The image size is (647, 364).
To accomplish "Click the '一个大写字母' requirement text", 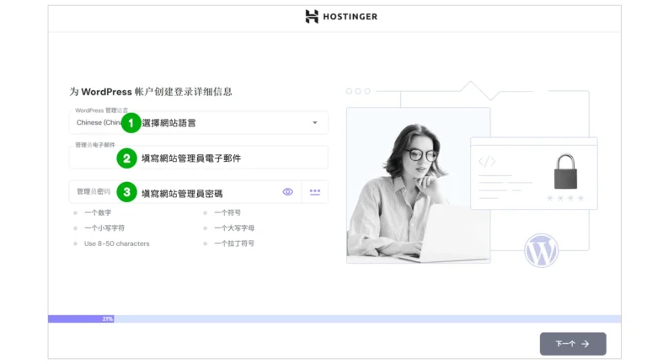I will coord(234,227).
